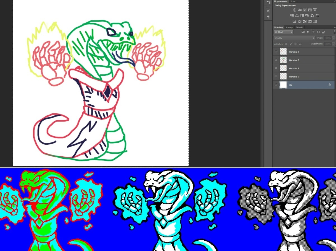Add a Selective Color adjustment
336x251 pixels.
310,21
